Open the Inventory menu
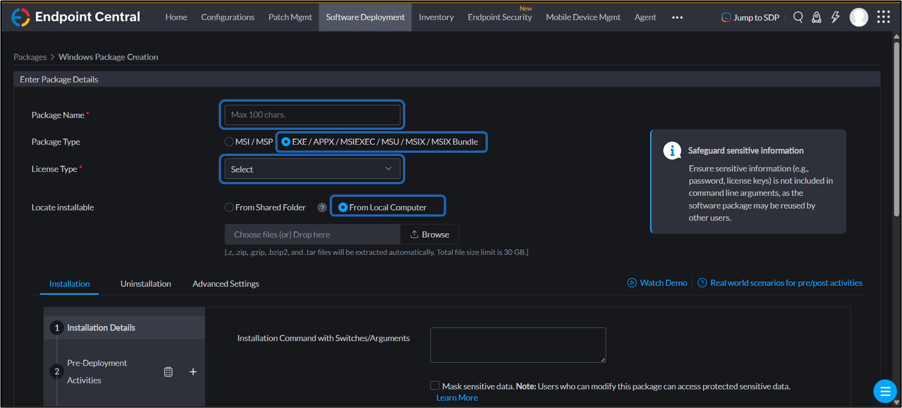Screen dimensions: 902x408 coord(436,17)
